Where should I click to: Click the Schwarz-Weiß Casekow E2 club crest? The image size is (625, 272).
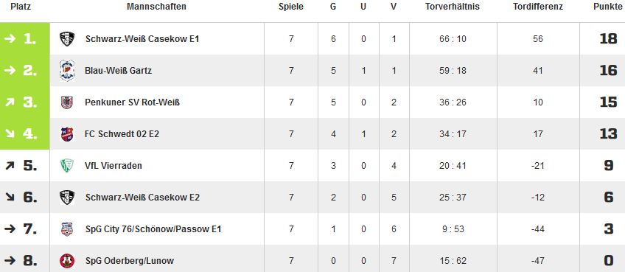click(x=67, y=198)
